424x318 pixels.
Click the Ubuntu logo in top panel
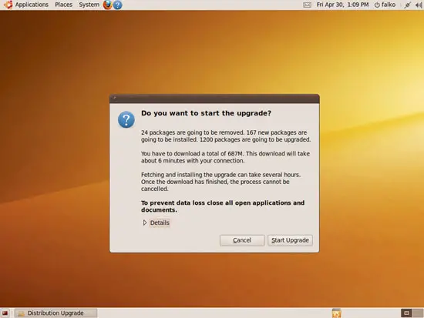pyautogui.click(x=8, y=5)
